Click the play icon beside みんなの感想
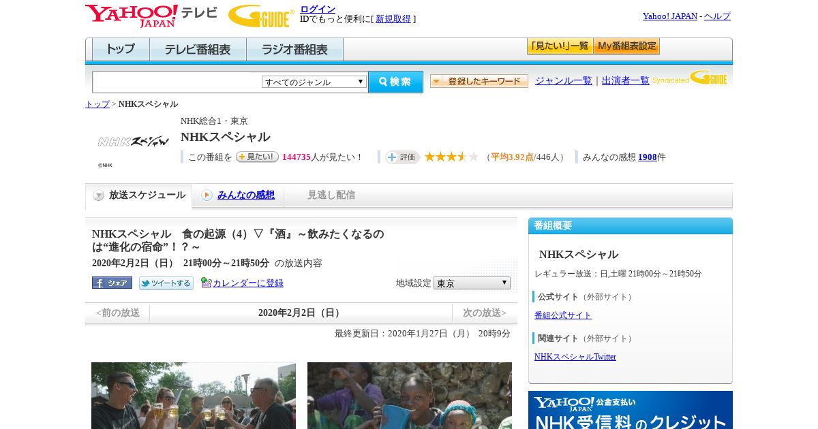This screenshot has height=429, width=818. point(207,195)
